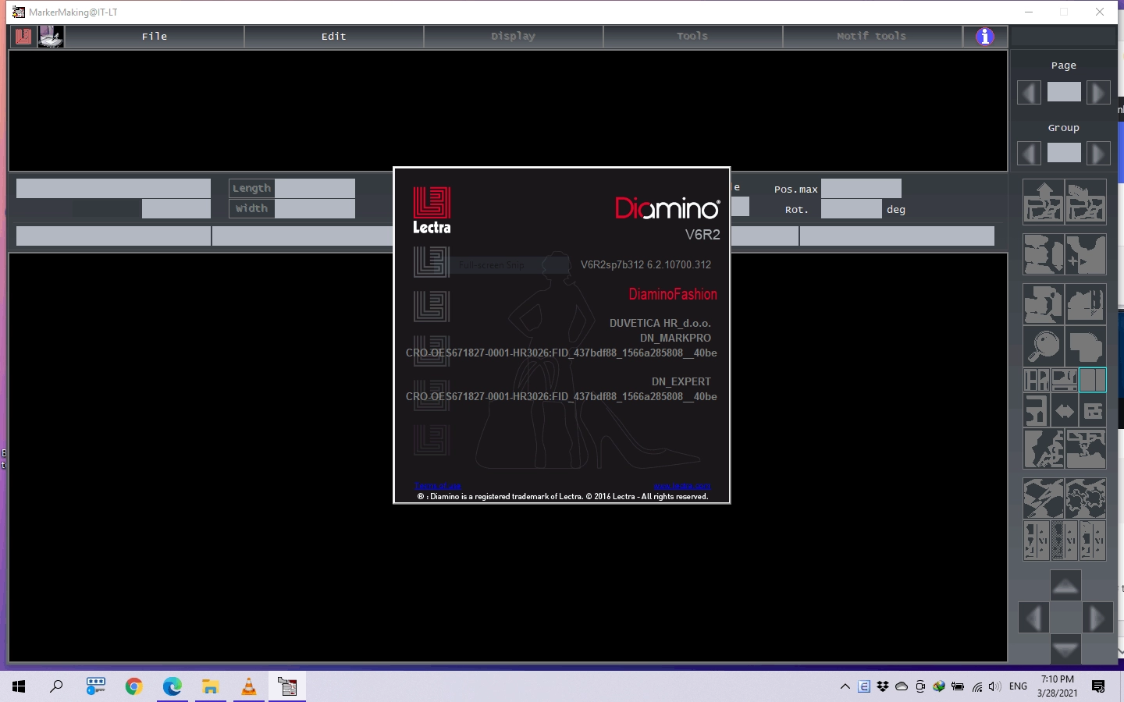Pan marker view up with arrow

point(1065,585)
